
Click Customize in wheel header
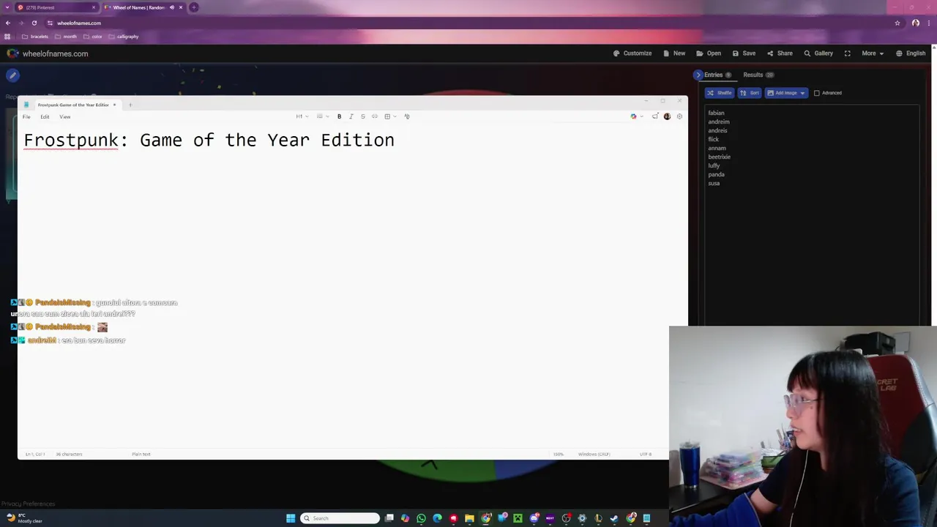coord(632,53)
